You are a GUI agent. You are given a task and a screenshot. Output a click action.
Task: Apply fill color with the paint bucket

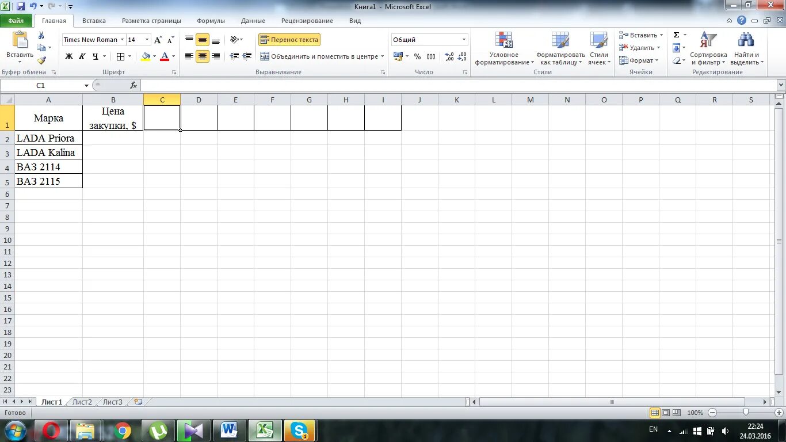point(146,56)
